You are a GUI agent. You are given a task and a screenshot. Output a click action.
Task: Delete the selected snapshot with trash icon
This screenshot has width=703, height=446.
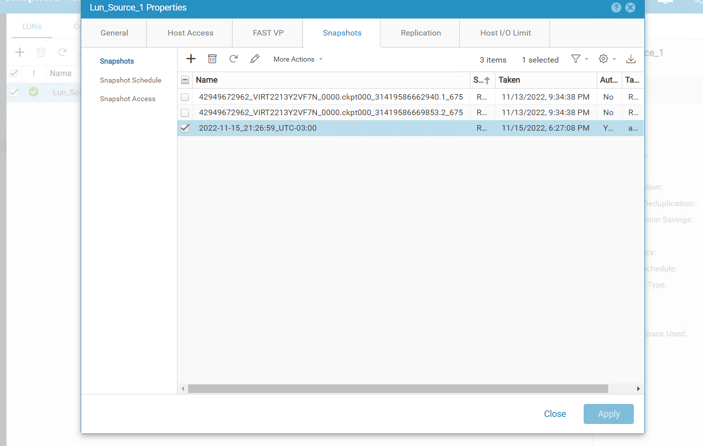pos(212,59)
